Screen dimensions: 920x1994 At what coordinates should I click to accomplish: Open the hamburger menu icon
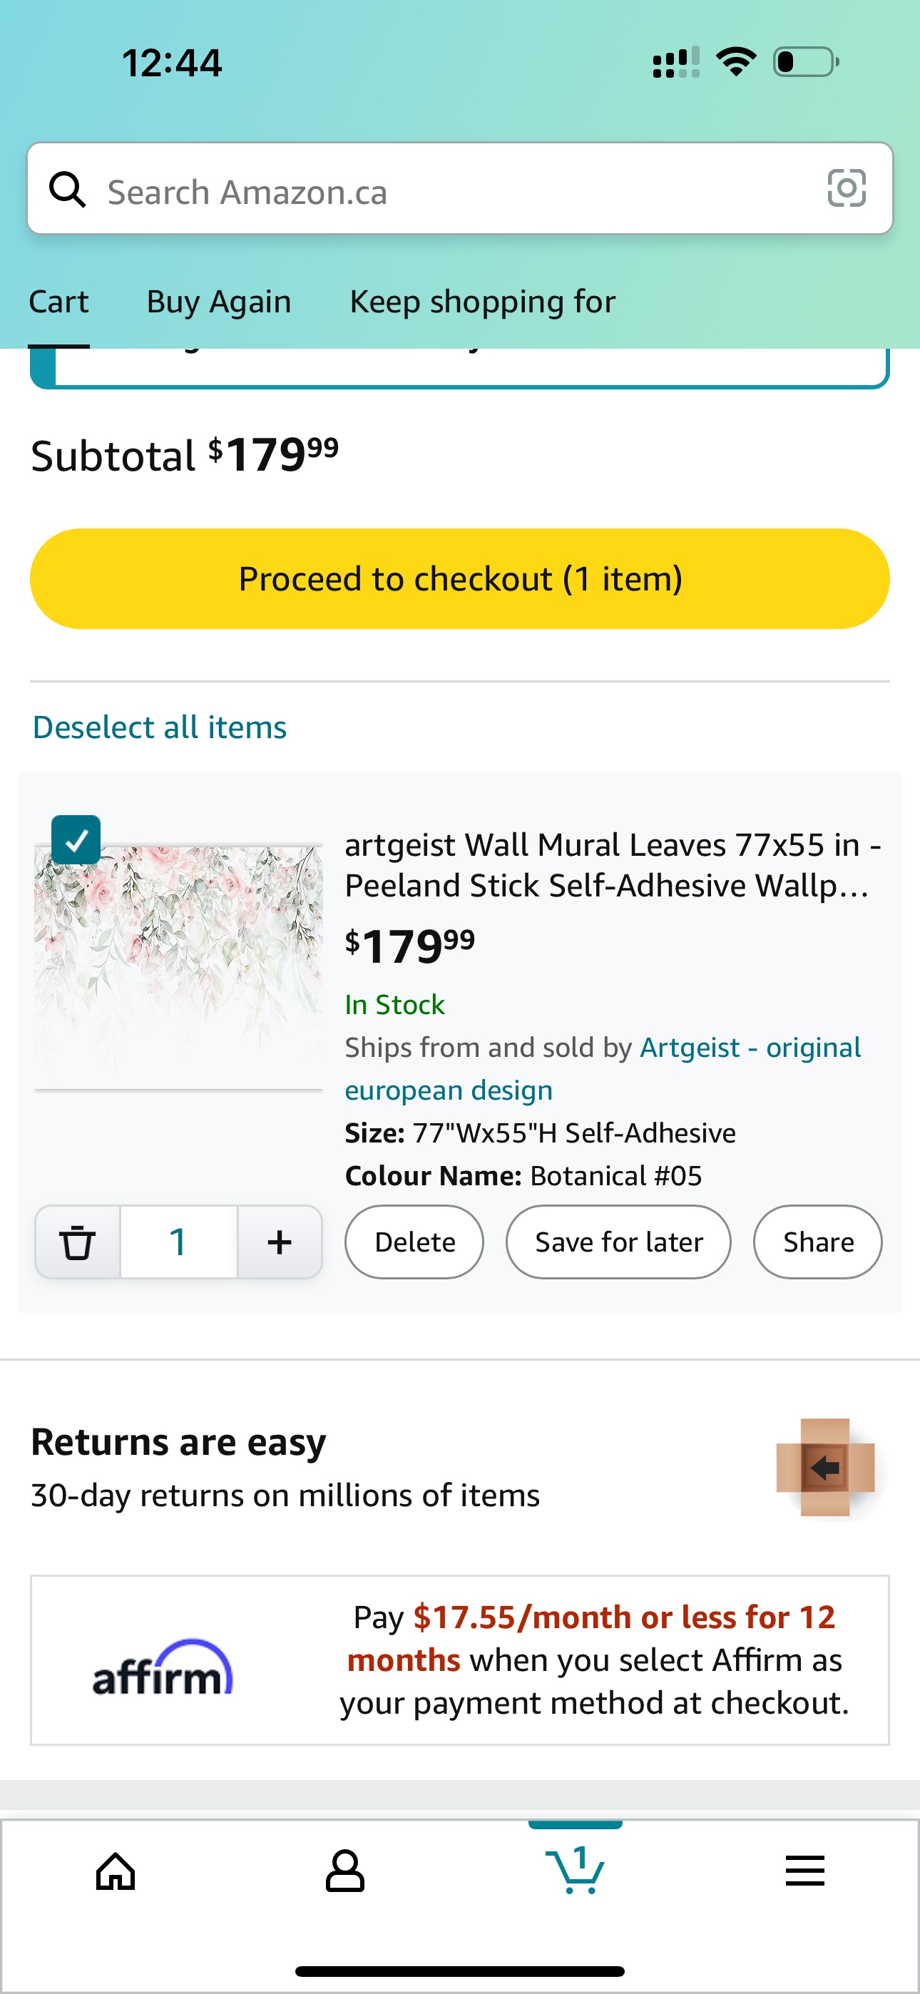(x=804, y=1872)
